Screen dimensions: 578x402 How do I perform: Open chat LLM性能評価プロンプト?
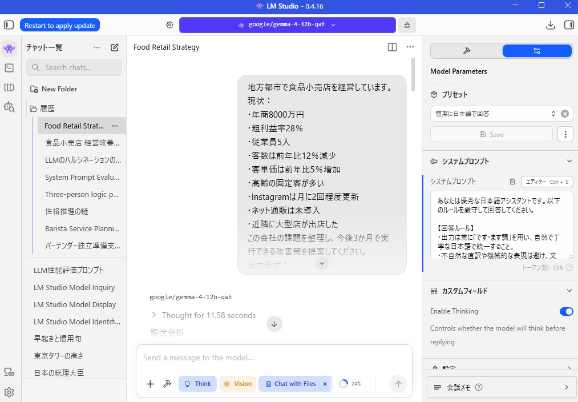click(x=76, y=270)
